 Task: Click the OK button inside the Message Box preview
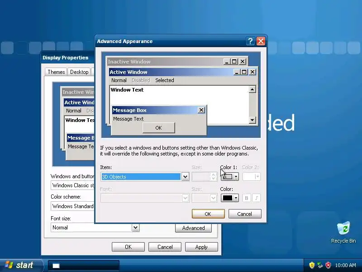tap(159, 128)
